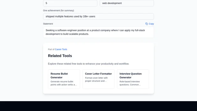
Task: Click the Copy text link
Action: (x=151, y=24)
